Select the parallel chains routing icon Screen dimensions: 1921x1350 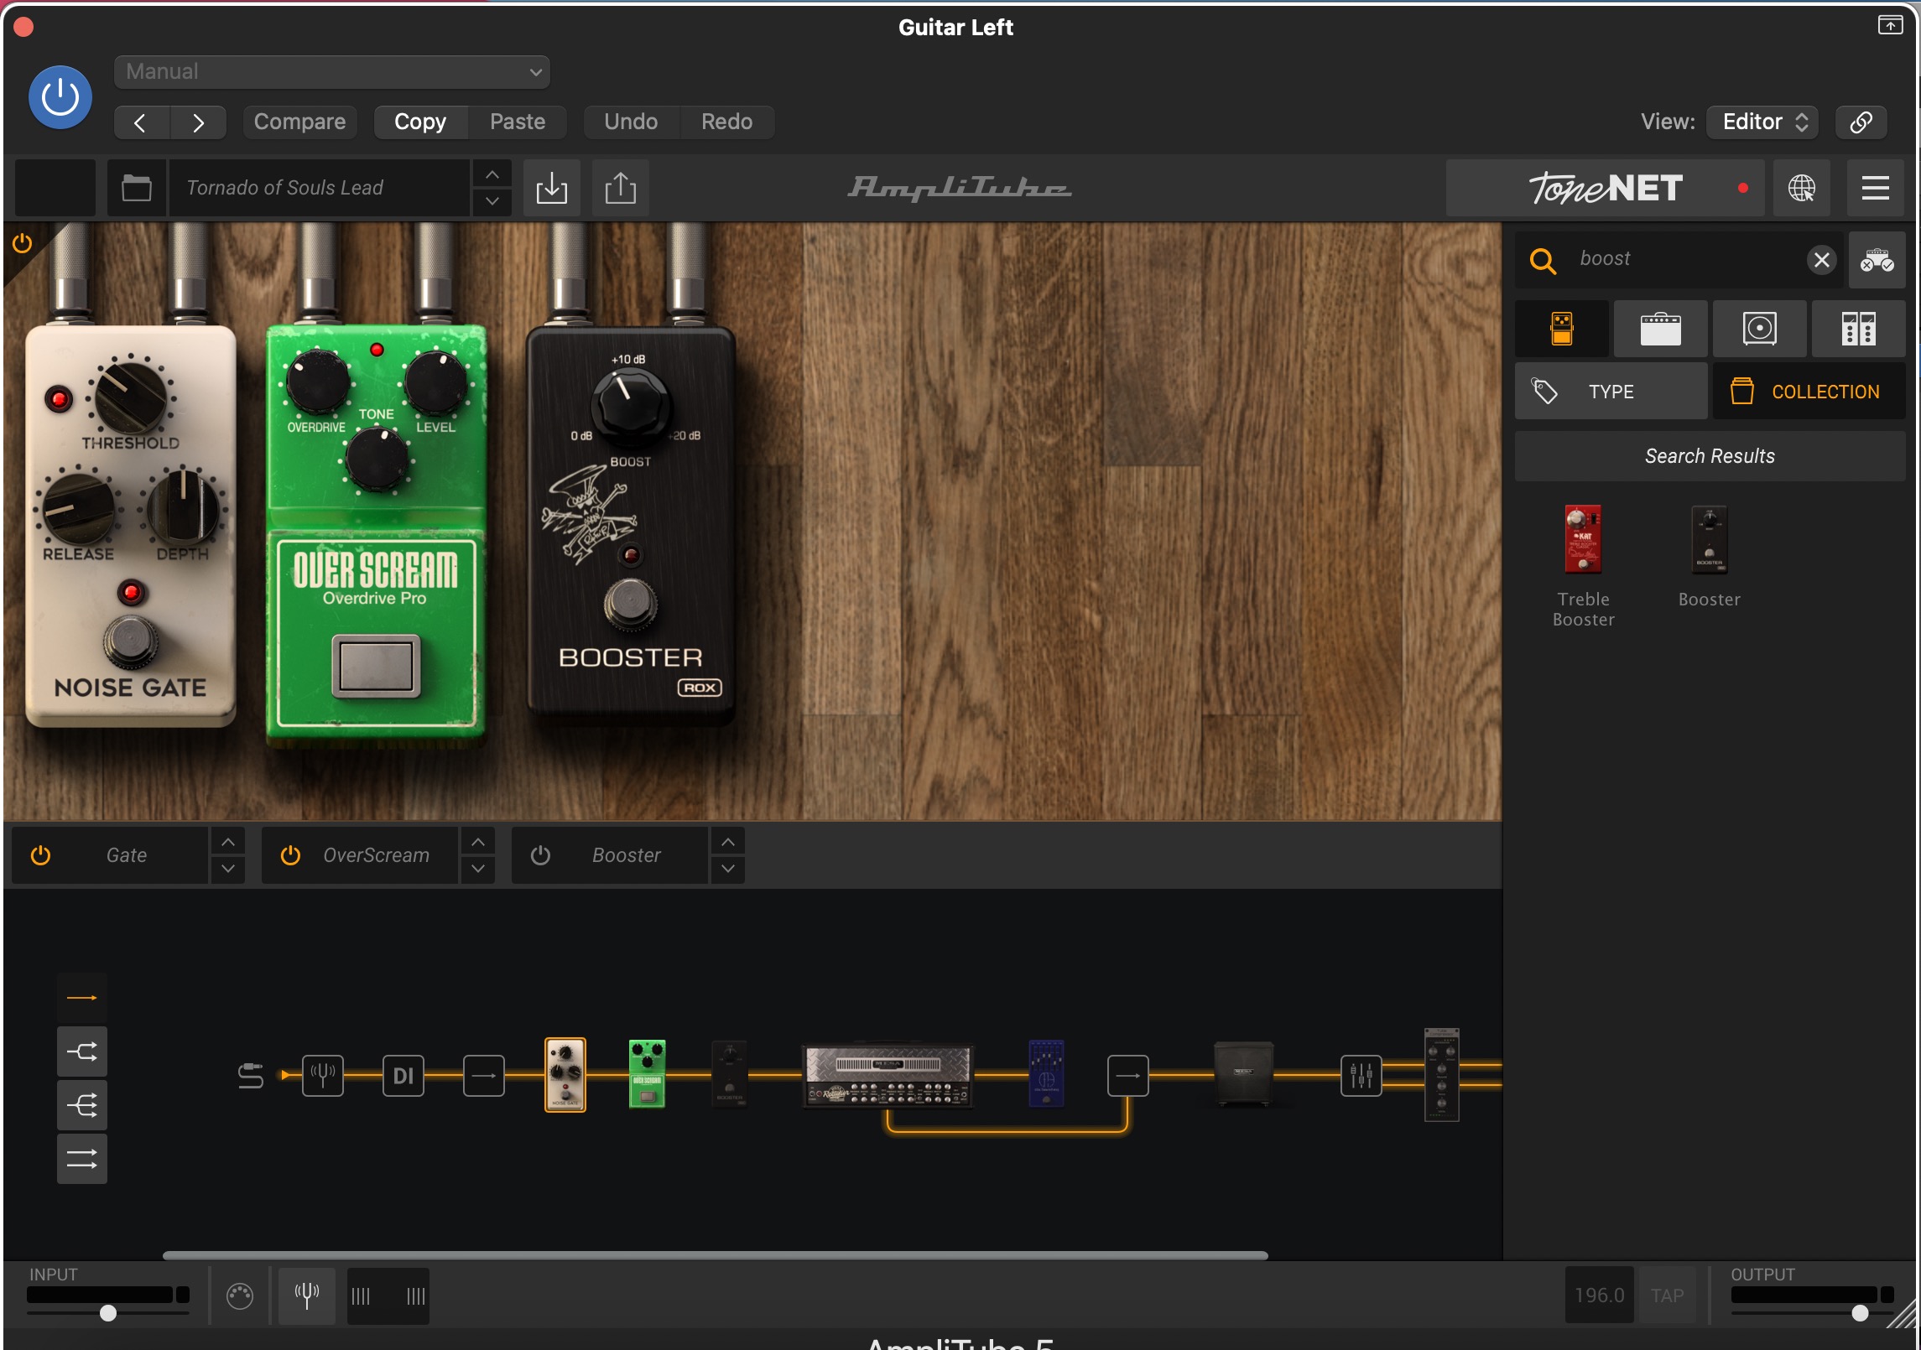(82, 1159)
